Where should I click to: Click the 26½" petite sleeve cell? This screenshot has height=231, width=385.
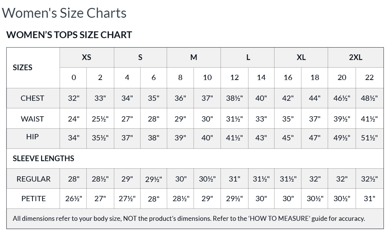(x=74, y=199)
